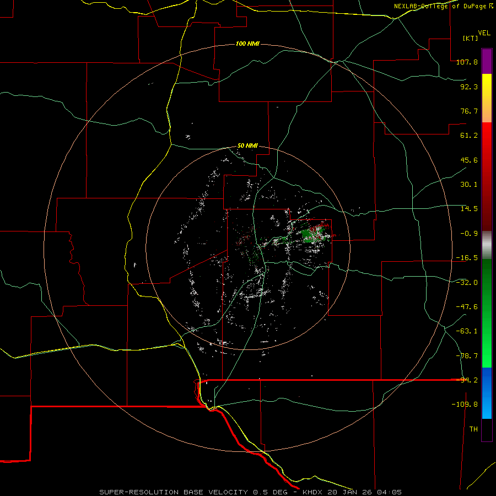Click the 50 NMI range ring label
Screen dimensions: 496x496
click(x=247, y=146)
